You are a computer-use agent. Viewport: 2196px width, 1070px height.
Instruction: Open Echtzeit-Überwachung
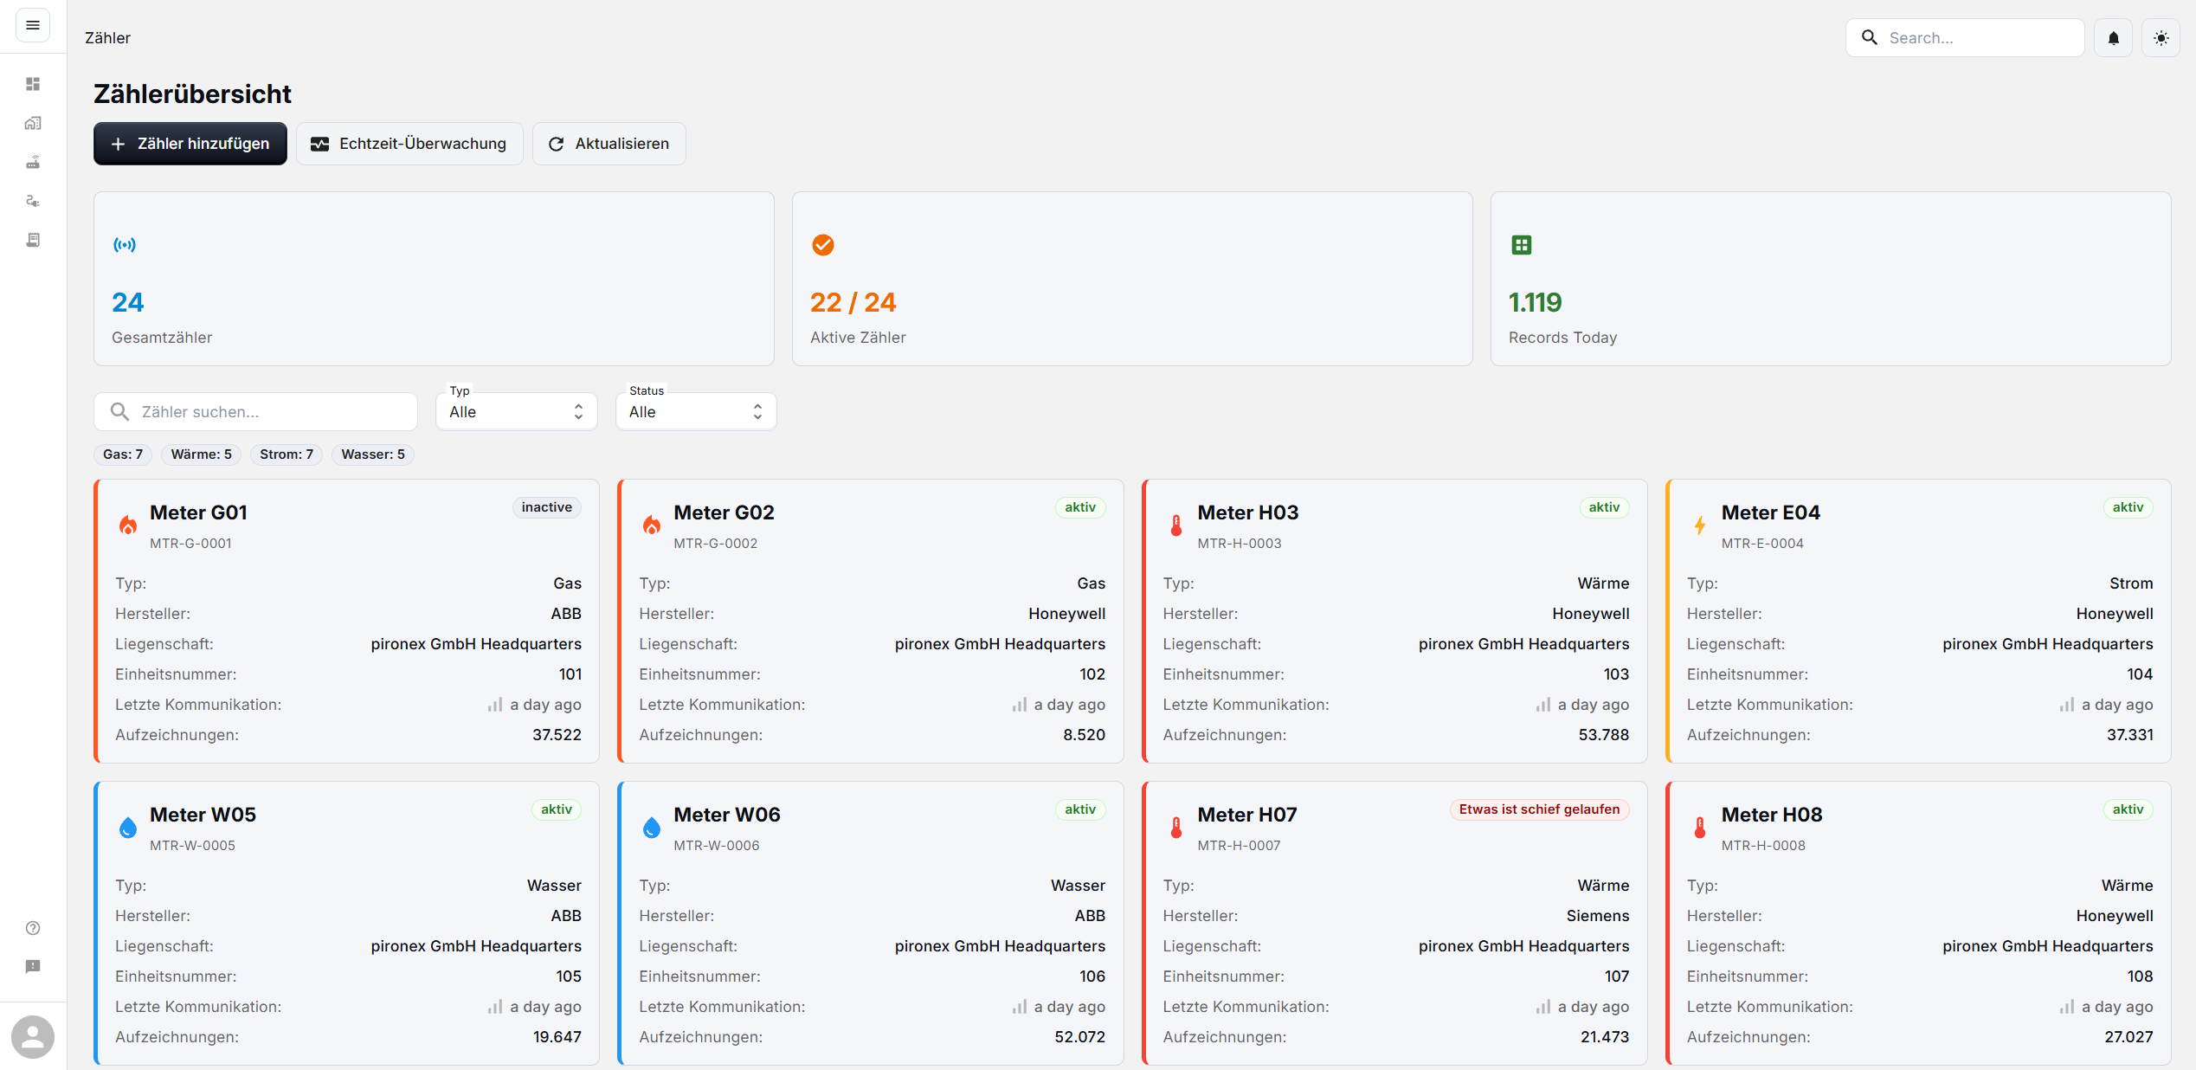click(409, 144)
